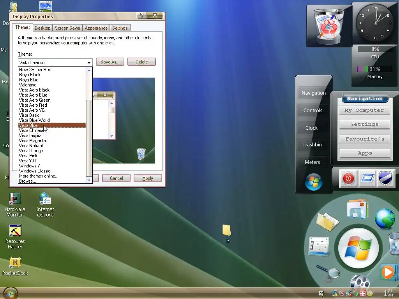Click the taskbar clock
The width and height of the screenshot is (399, 299).
pyautogui.click(x=388, y=293)
